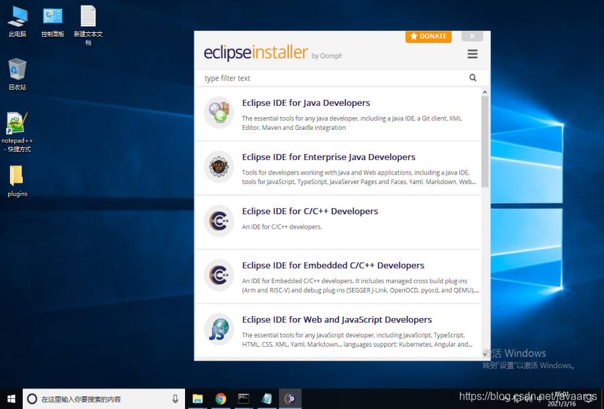
Task: Select the notepad++ shortcut icon
Action: click(x=17, y=132)
